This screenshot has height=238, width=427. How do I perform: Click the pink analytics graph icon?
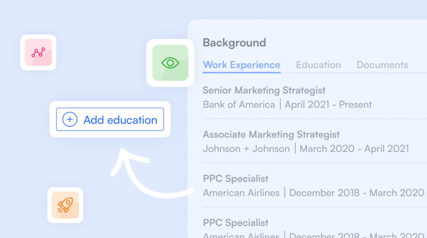pos(38,52)
